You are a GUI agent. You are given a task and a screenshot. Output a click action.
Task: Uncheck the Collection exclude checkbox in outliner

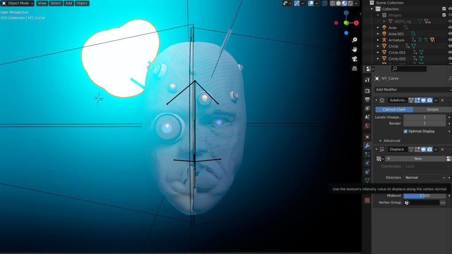coord(444,9)
